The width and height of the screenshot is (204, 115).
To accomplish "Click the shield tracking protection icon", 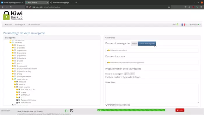I will [x=27, y=7].
